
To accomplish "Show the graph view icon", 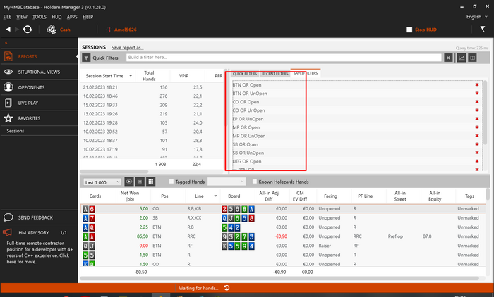I will tap(462, 58).
